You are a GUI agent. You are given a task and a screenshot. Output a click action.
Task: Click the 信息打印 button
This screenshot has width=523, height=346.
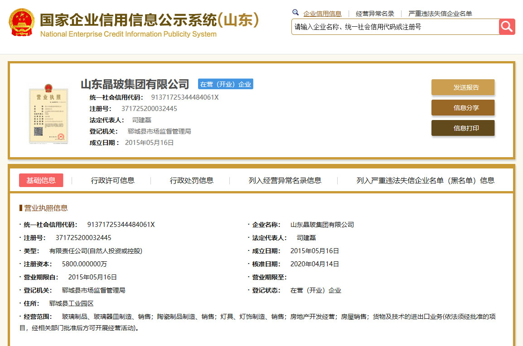pyautogui.click(x=463, y=128)
